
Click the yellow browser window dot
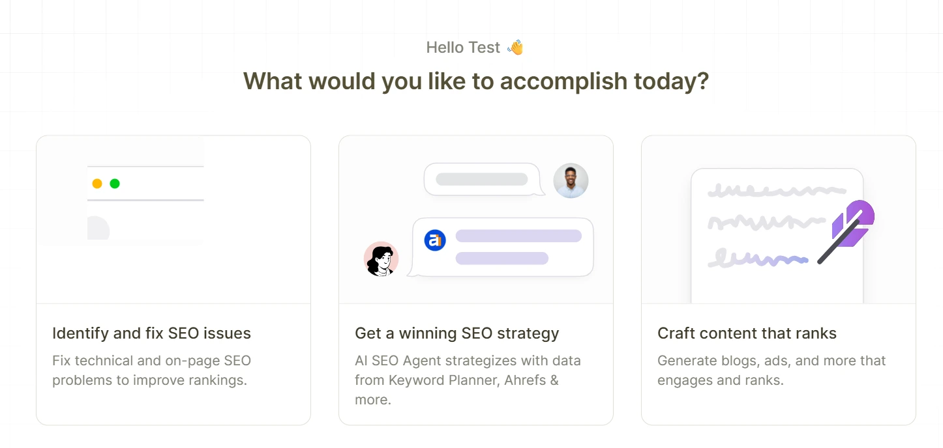[x=97, y=184]
